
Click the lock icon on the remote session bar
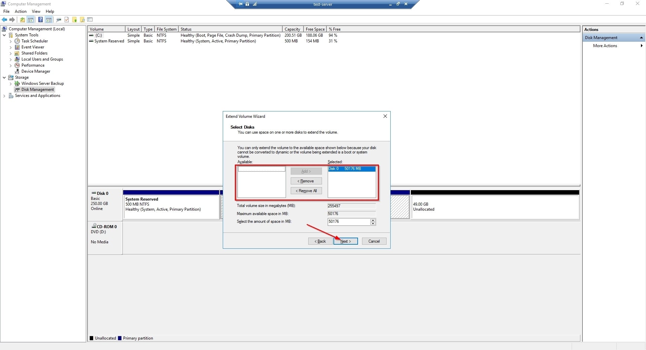[247, 4]
